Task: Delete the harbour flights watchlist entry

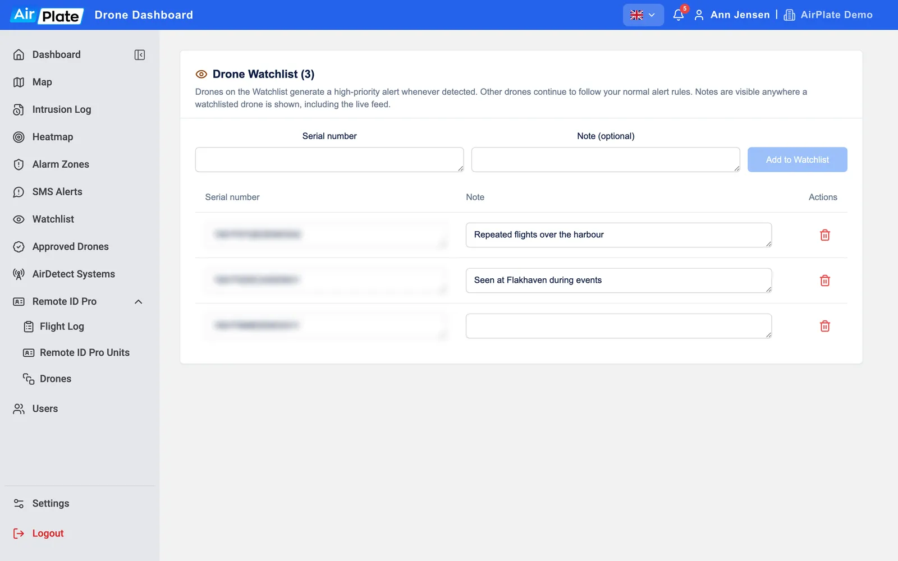Action: [x=824, y=235]
